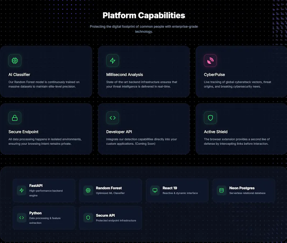Image resolution: width=287 pixels, height=243 pixels.
Task: Click the Neon Postgres label
Action: (x=242, y=188)
